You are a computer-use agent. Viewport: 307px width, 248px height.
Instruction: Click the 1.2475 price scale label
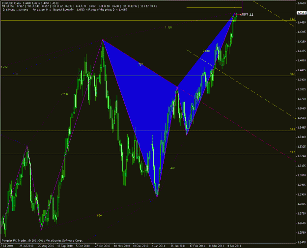click(x=302, y=242)
